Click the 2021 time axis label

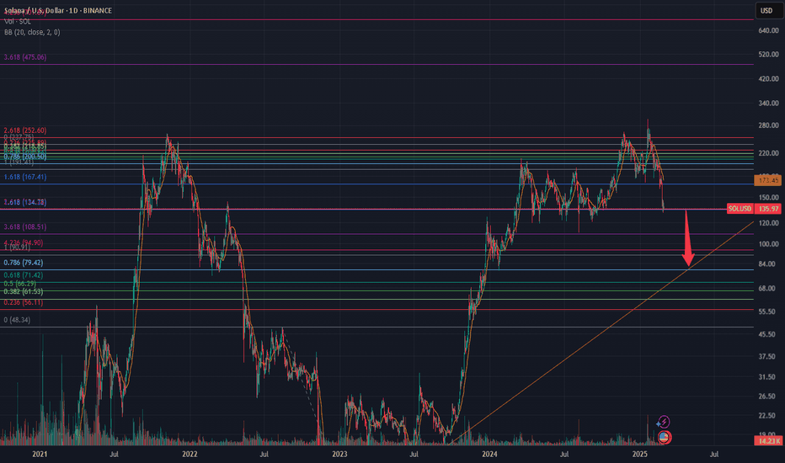coord(40,454)
